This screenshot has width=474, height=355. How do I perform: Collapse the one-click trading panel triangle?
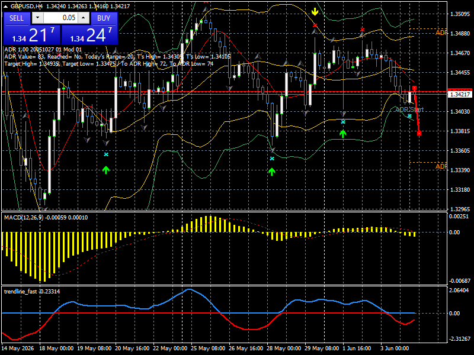[x=6, y=6]
